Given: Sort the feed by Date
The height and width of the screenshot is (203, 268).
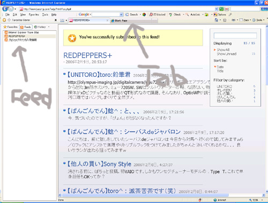Looking at the screenshot, I should 220,67.
